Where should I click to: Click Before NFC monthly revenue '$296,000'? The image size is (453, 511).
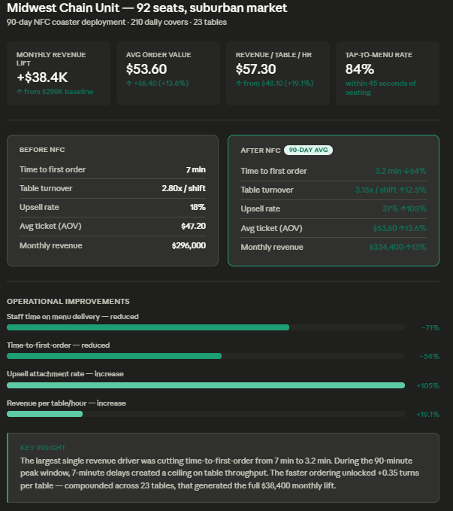tap(189, 246)
